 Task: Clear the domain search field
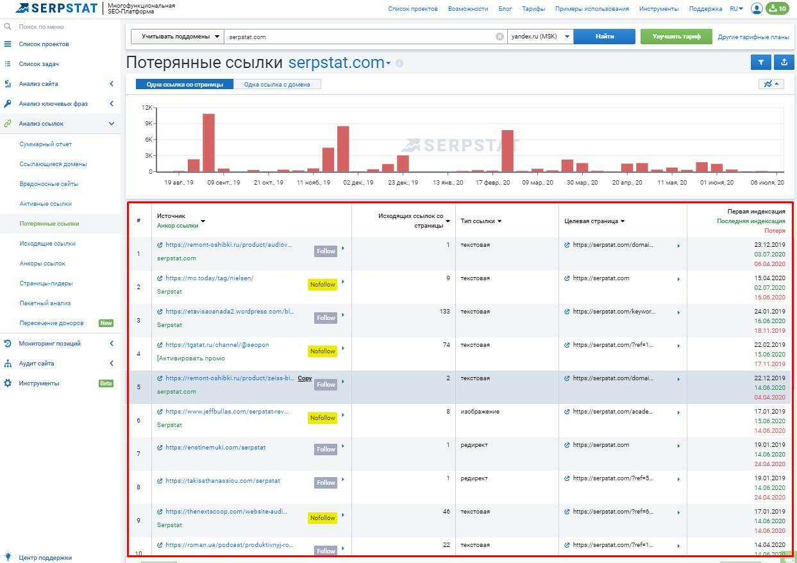[x=499, y=37]
